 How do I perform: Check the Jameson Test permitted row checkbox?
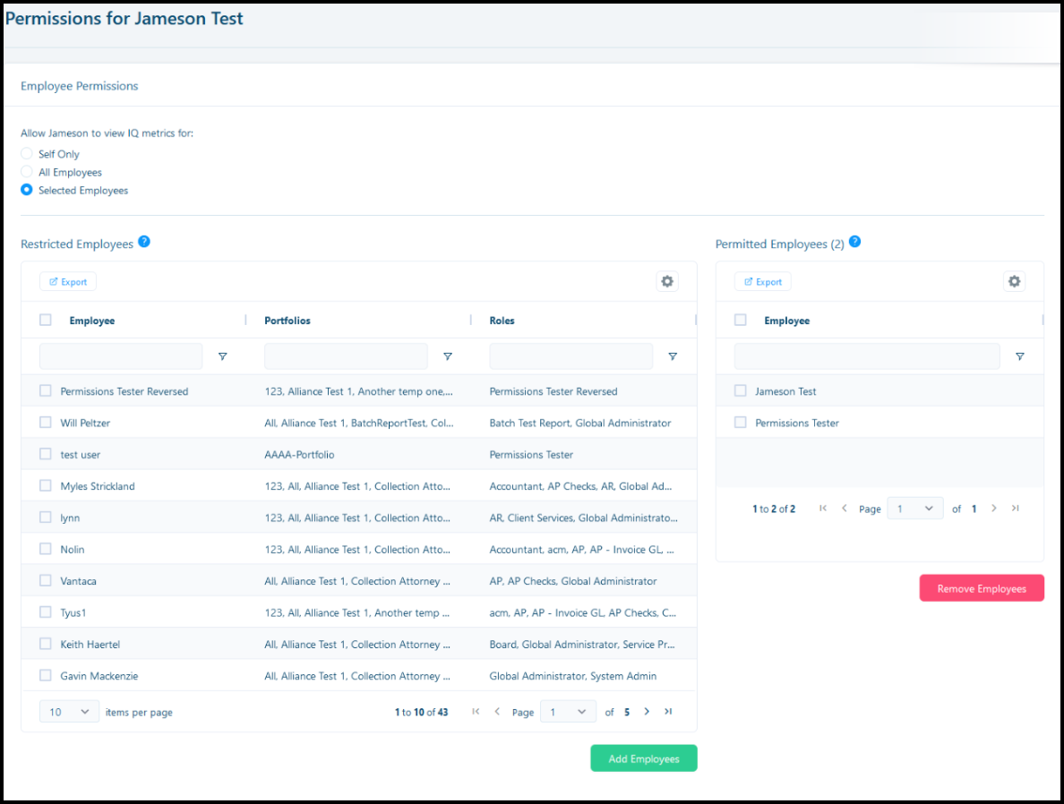pos(741,390)
